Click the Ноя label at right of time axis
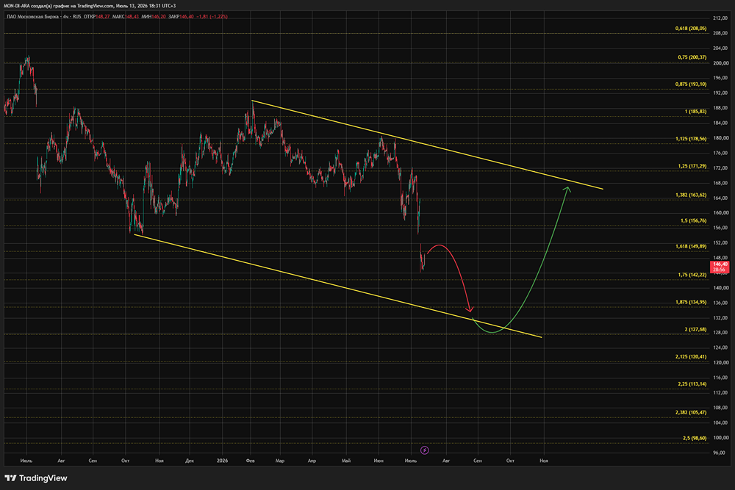This screenshot has height=490, width=735. pos(544,461)
